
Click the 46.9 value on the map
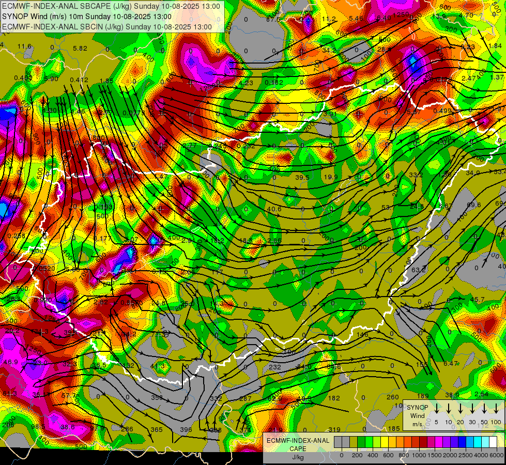tap(11, 362)
